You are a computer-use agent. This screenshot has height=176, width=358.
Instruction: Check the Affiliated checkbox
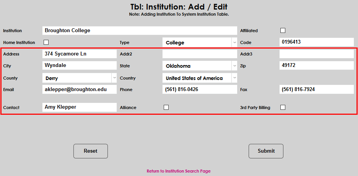pyautogui.click(x=283, y=31)
